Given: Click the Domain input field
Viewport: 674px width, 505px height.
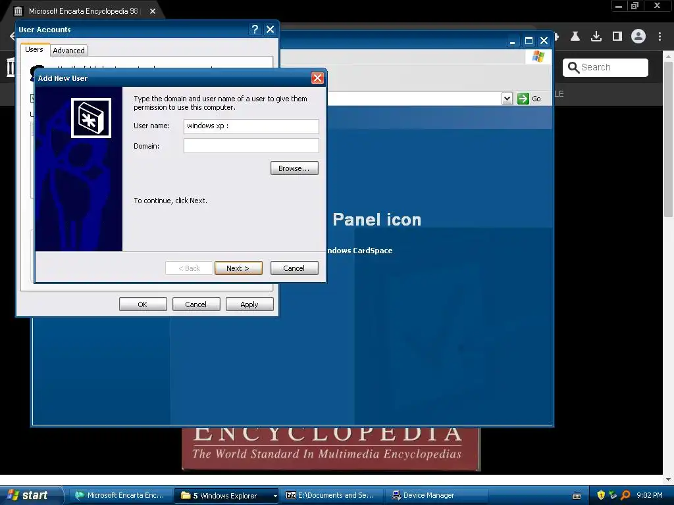Looking at the screenshot, I should click(x=251, y=145).
